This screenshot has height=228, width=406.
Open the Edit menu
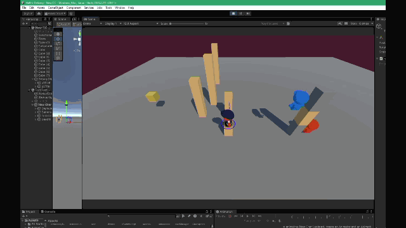(x=32, y=8)
